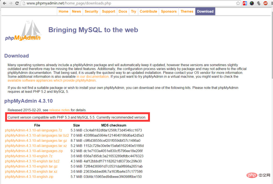This screenshot has height=184, width=273.
Task: Open the FE extension icon
Action: click(x=245, y=3)
